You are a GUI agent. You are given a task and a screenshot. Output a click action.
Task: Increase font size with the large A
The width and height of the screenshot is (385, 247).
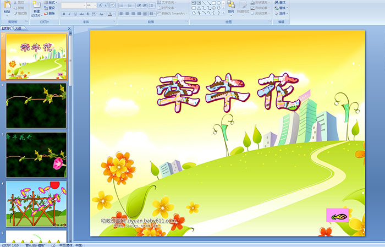point(101,5)
